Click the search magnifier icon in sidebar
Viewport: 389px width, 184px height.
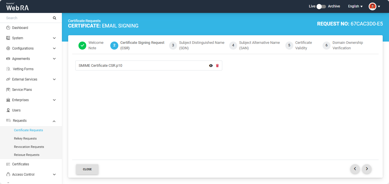coord(54,18)
